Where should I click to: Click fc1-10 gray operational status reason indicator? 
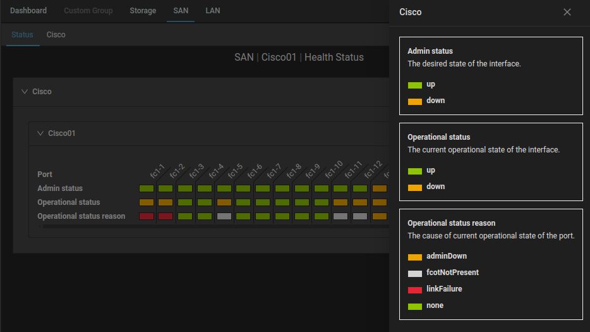click(340, 216)
